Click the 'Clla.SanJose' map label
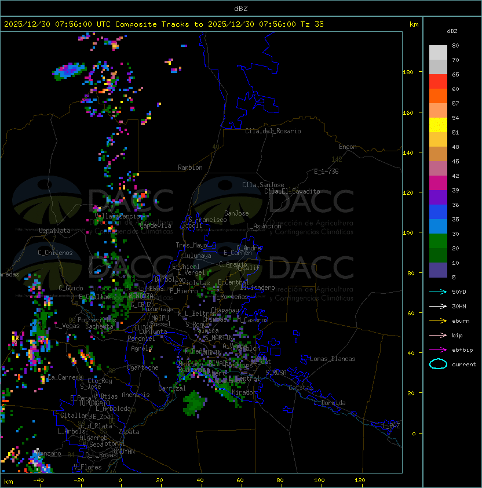 263,185
